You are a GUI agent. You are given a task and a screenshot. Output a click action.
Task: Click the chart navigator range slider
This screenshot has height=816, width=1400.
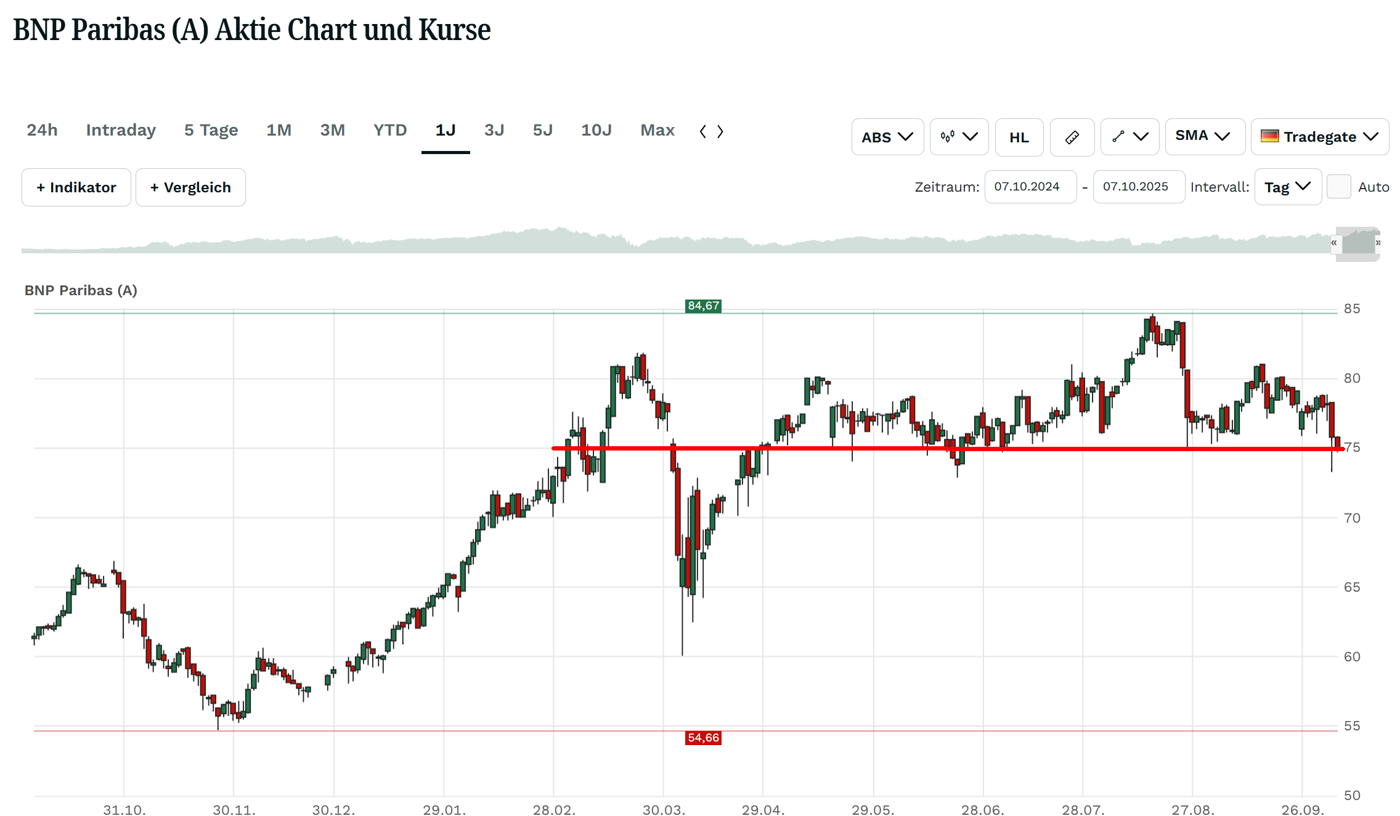click(1357, 242)
